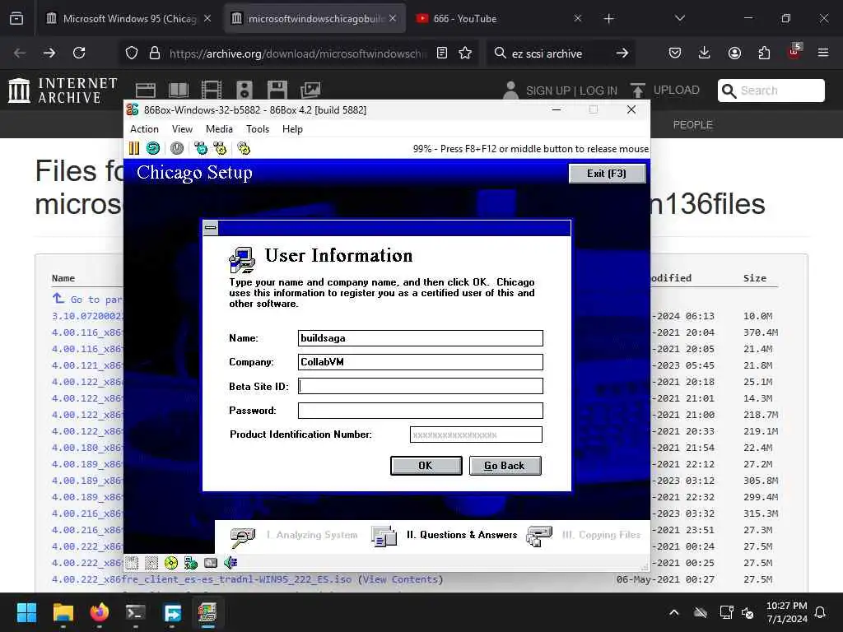Save to Pocket icon in Firefox toolbar
Image resolution: width=843 pixels, height=632 pixels.
point(675,53)
